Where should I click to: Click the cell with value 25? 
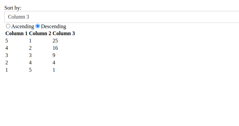pos(55,41)
